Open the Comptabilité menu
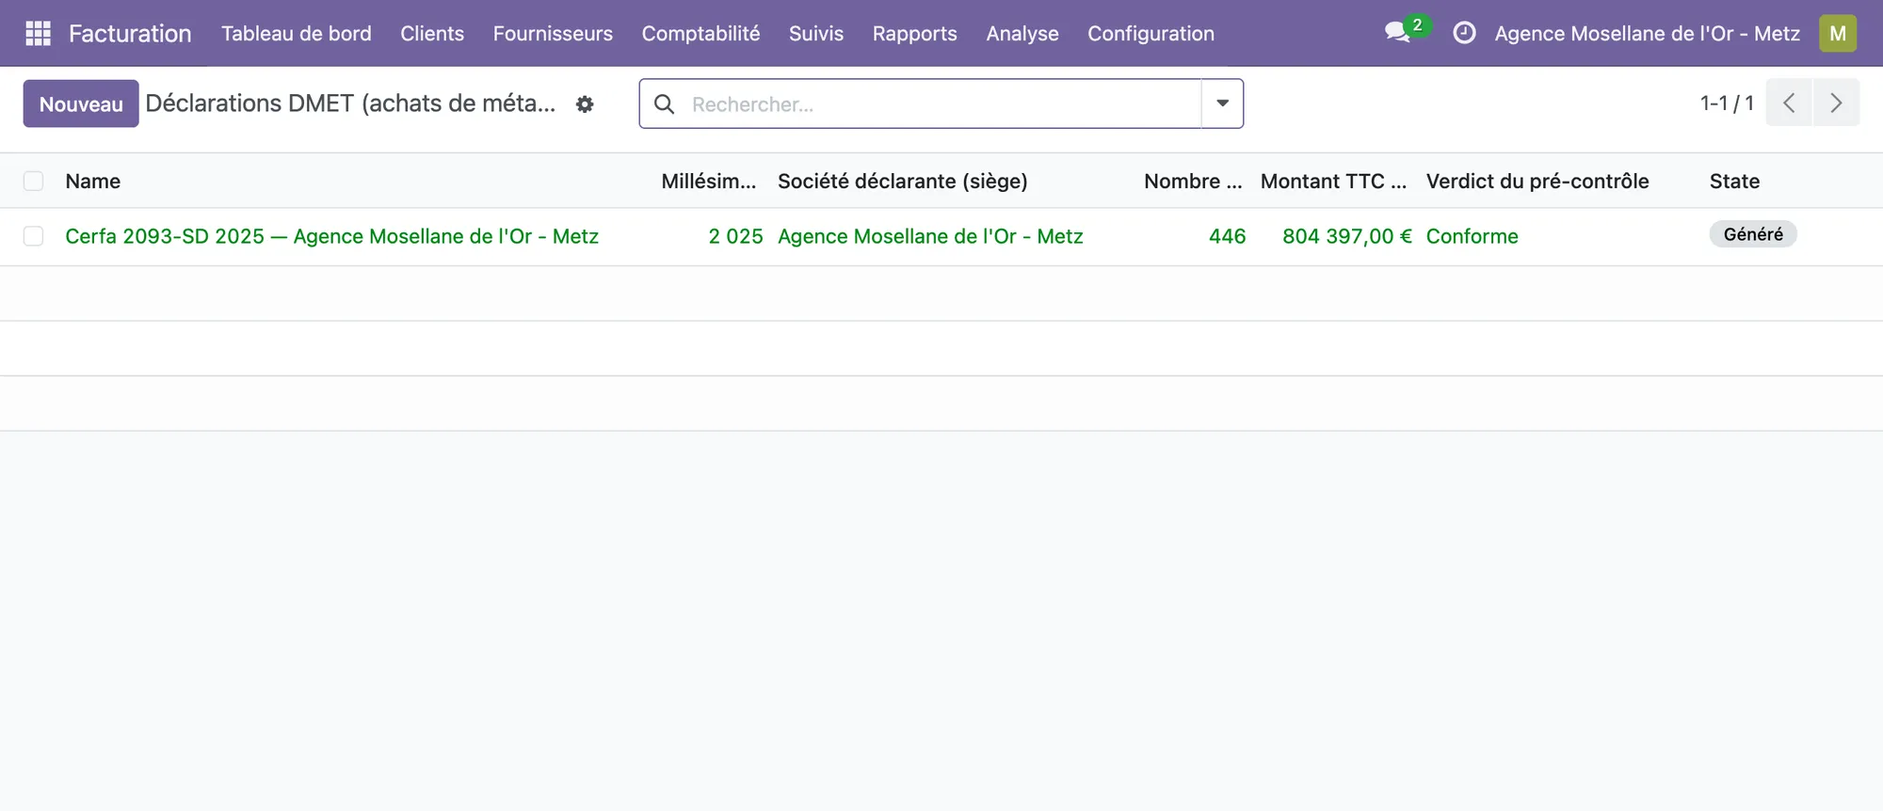Image resolution: width=1883 pixels, height=811 pixels. tap(700, 34)
